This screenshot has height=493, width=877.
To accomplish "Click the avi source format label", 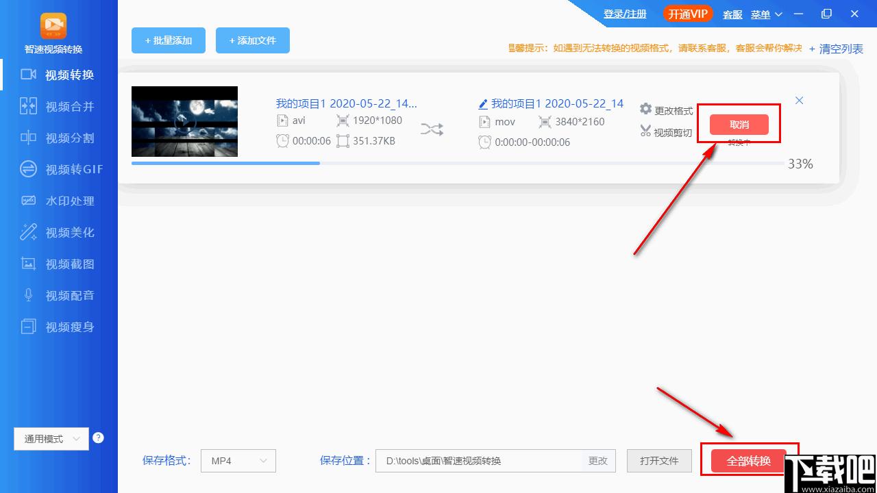I will click(x=299, y=121).
